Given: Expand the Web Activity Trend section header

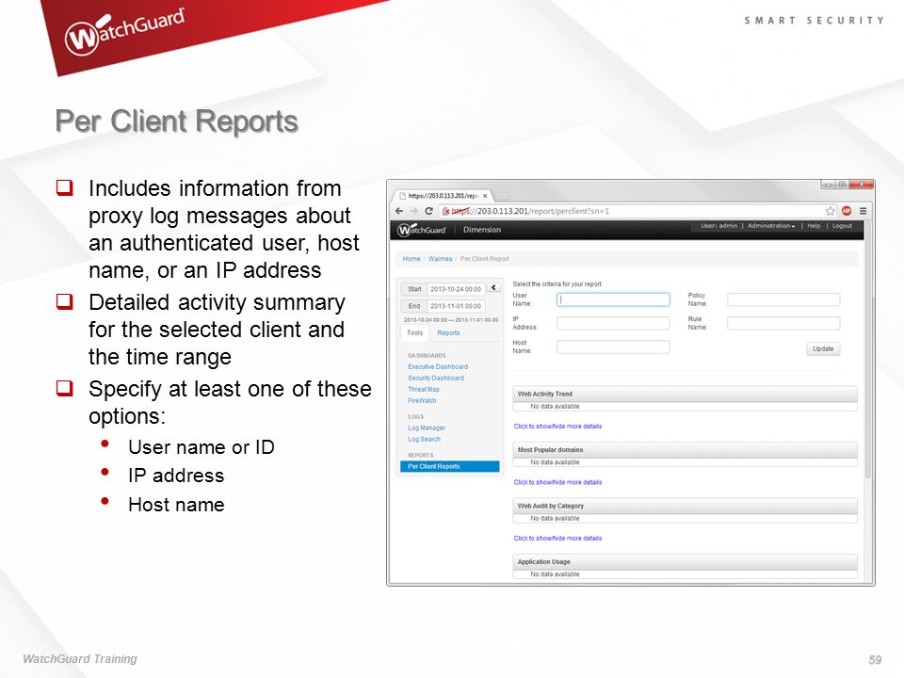Looking at the screenshot, I should [685, 394].
